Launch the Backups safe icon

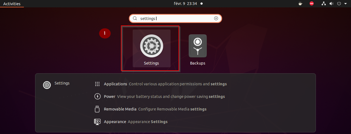pyautogui.click(x=197, y=46)
